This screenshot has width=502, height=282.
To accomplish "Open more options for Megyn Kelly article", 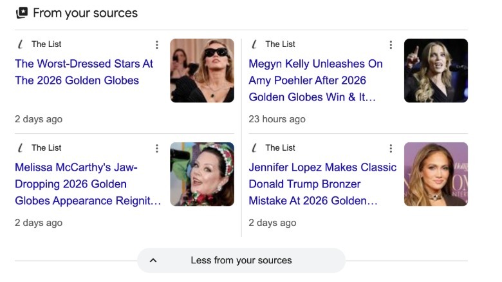I will [x=391, y=45].
